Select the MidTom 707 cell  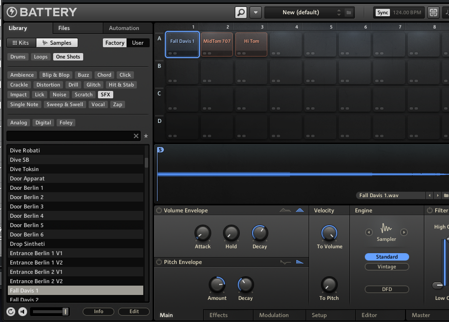click(217, 45)
